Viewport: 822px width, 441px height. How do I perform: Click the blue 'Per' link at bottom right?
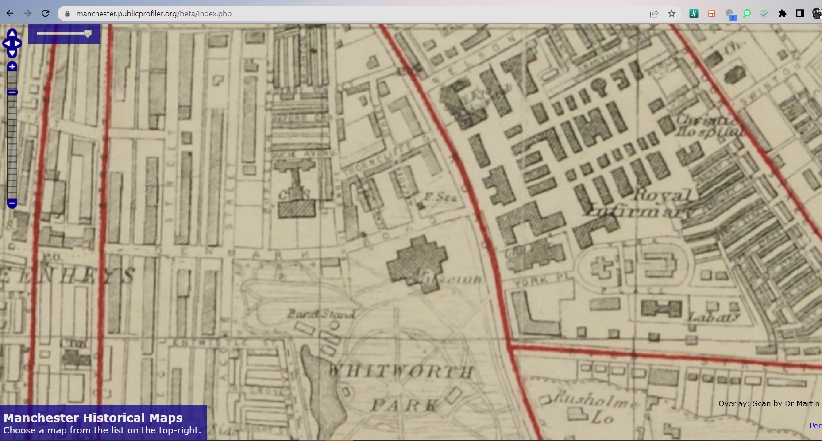[x=815, y=426]
